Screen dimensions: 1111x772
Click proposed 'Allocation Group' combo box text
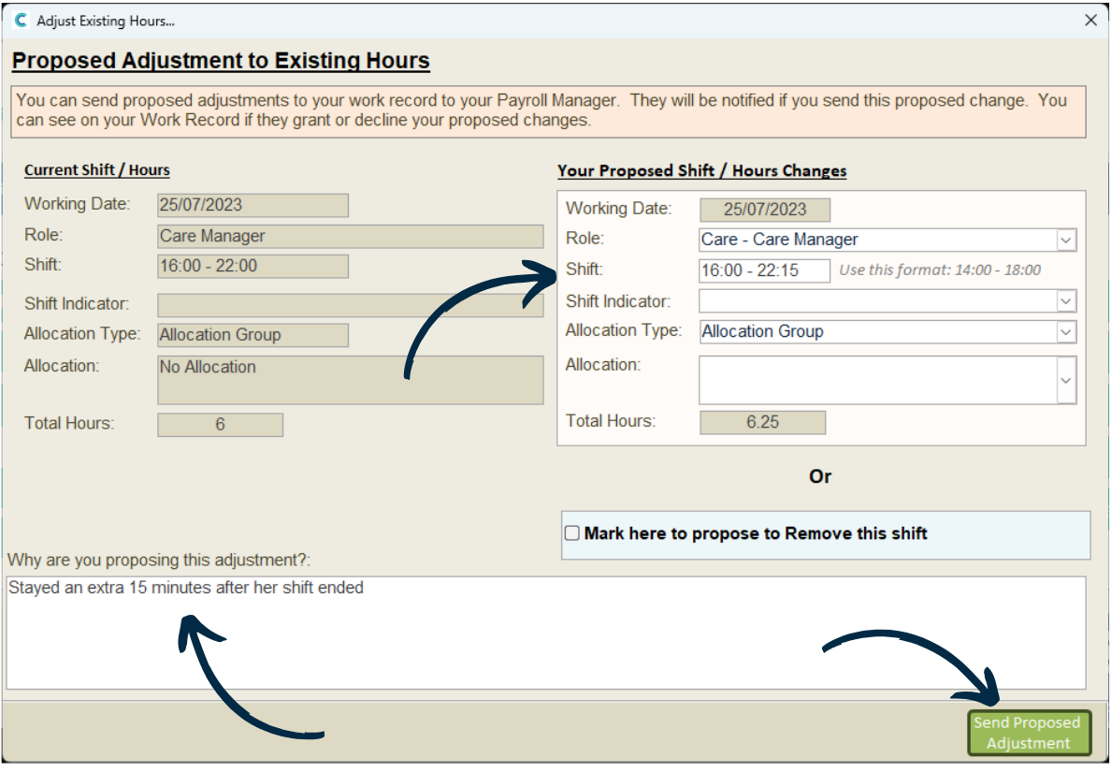pos(762,332)
